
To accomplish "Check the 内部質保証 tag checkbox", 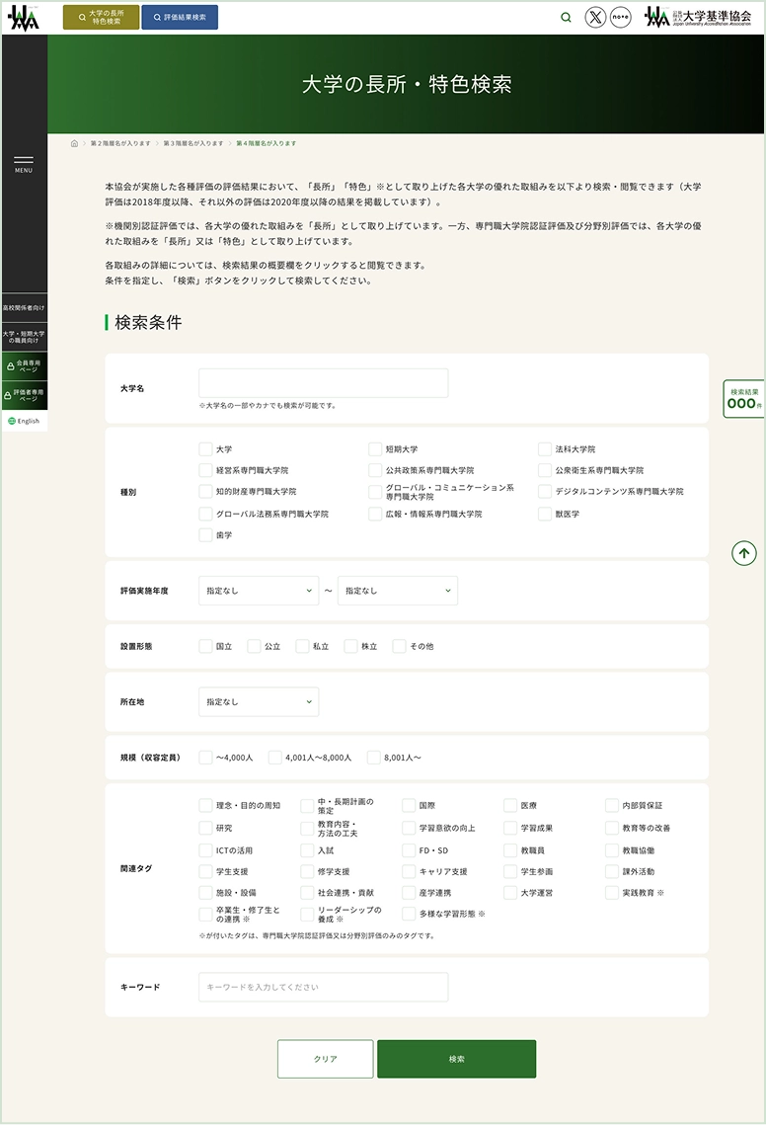I will pyautogui.click(x=612, y=806).
